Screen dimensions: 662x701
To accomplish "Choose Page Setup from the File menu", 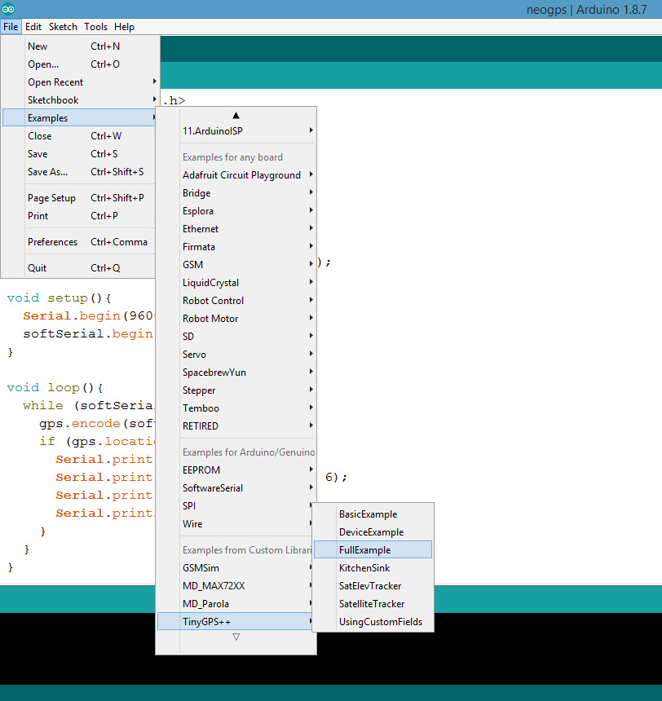I will [80, 197].
